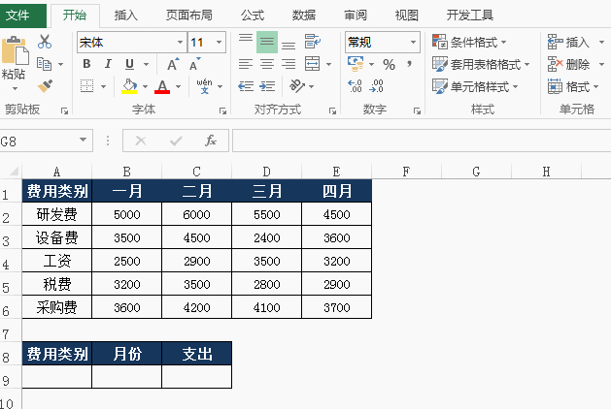The width and height of the screenshot is (611, 409).
Task: Open Conditional Formatting (条件格式) menu
Action: (x=469, y=42)
